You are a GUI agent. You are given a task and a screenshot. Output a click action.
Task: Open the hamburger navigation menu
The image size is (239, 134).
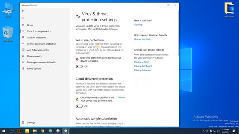pos(23,17)
